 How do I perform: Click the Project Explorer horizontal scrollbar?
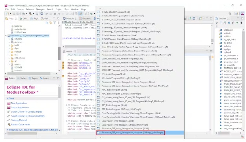(x=29, y=73)
